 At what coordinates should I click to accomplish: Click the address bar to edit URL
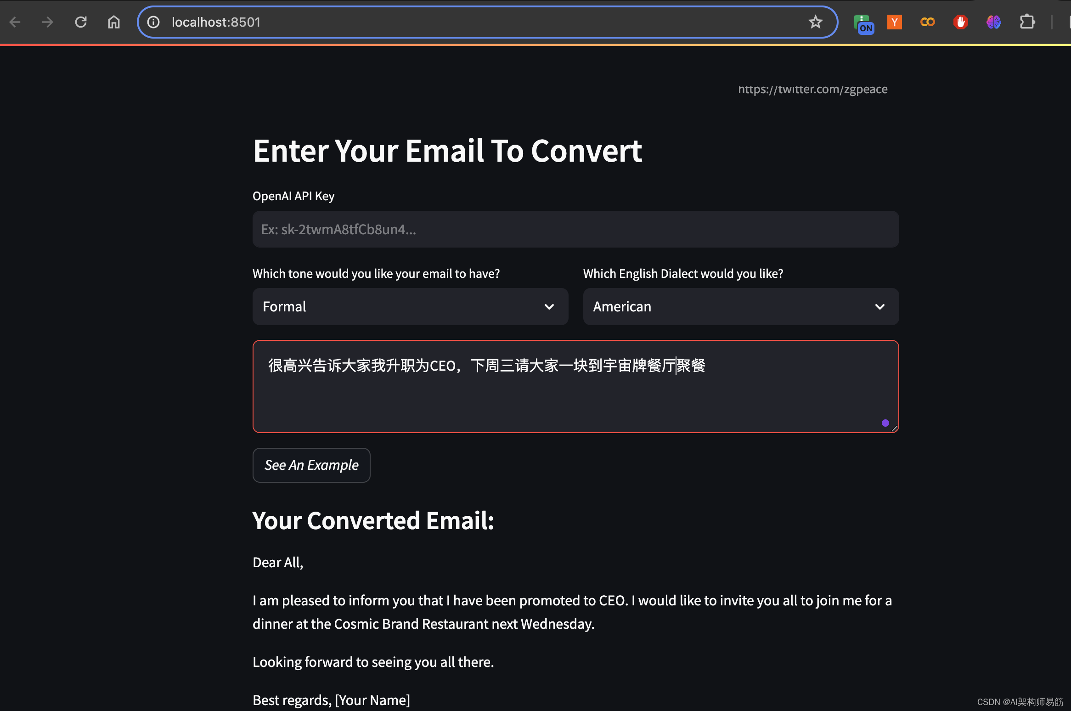point(486,22)
